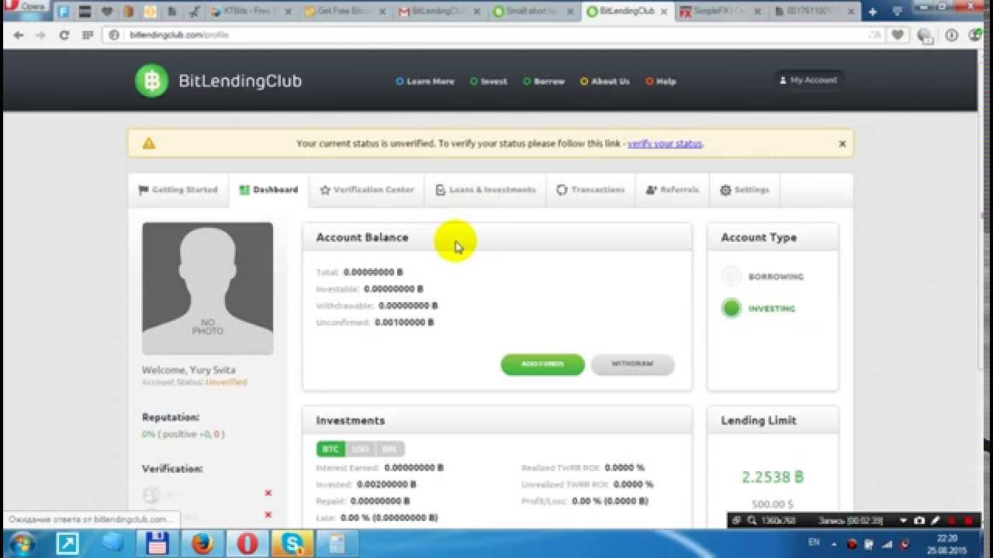Open the Speed Dial grid icon

(x=88, y=35)
